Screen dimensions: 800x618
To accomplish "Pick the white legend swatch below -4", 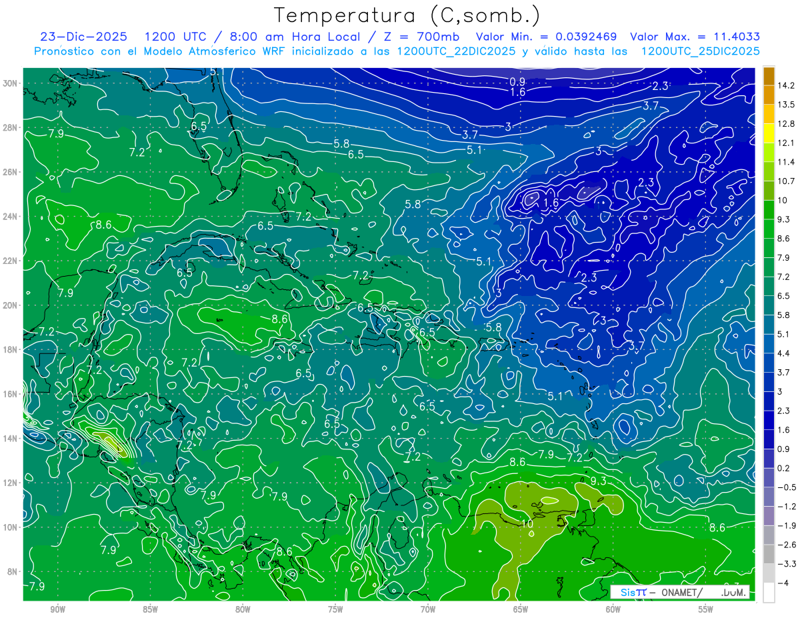I will (769, 592).
